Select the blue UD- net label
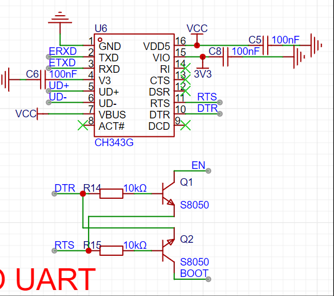This screenshot has height=296, width=334. click(x=58, y=97)
